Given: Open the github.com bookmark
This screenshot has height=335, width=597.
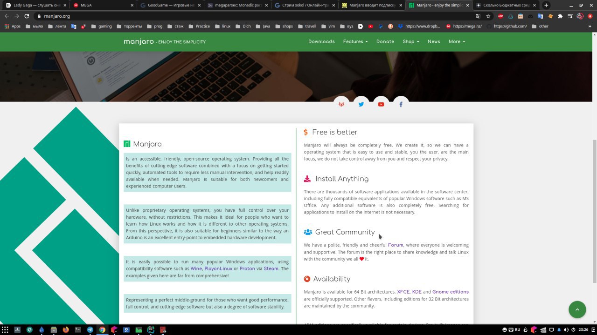Looking at the screenshot, I should coord(506,26).
